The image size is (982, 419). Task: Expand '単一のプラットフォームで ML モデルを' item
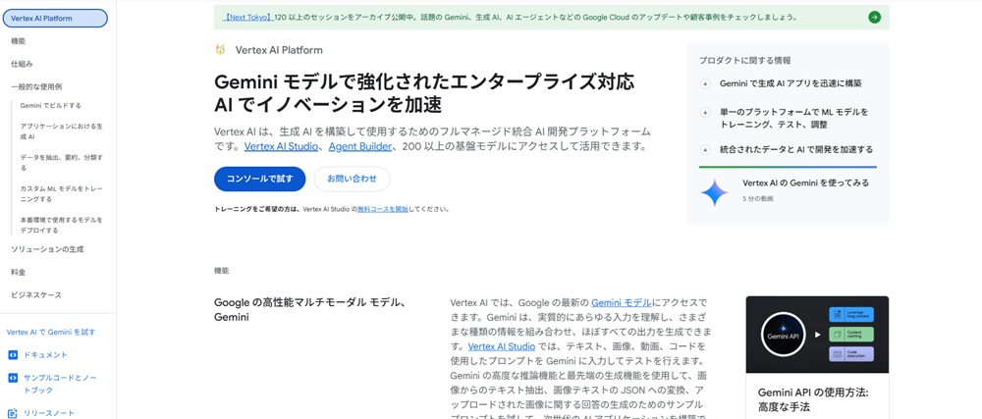[705, 113]
